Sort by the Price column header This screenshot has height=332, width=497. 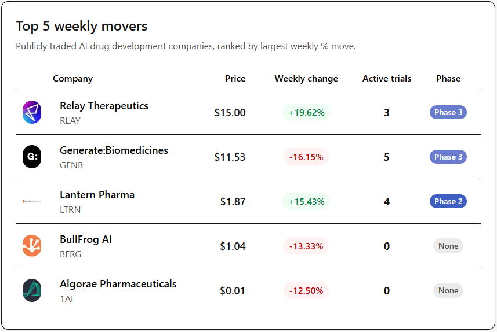[x=235, y=79]
